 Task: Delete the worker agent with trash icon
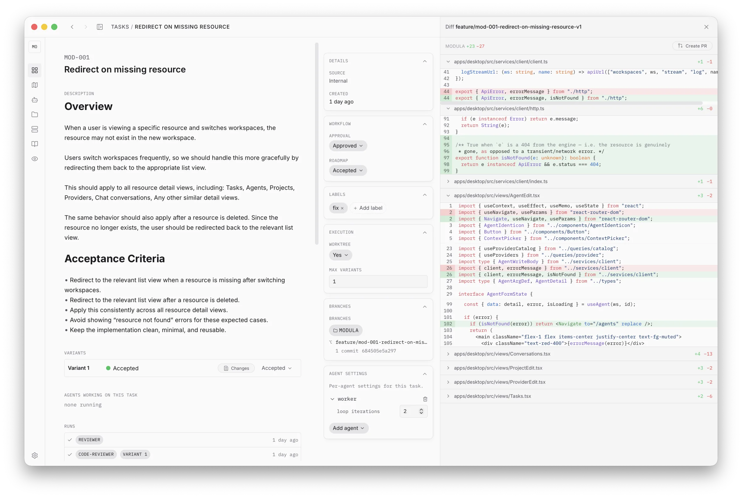pos(425,399)
